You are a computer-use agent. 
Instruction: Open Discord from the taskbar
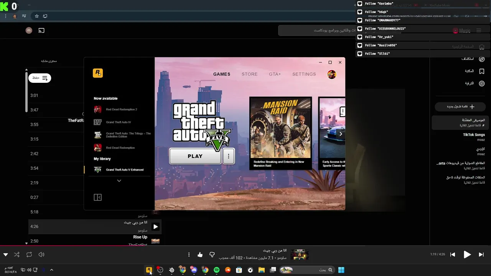click(194, 270)
